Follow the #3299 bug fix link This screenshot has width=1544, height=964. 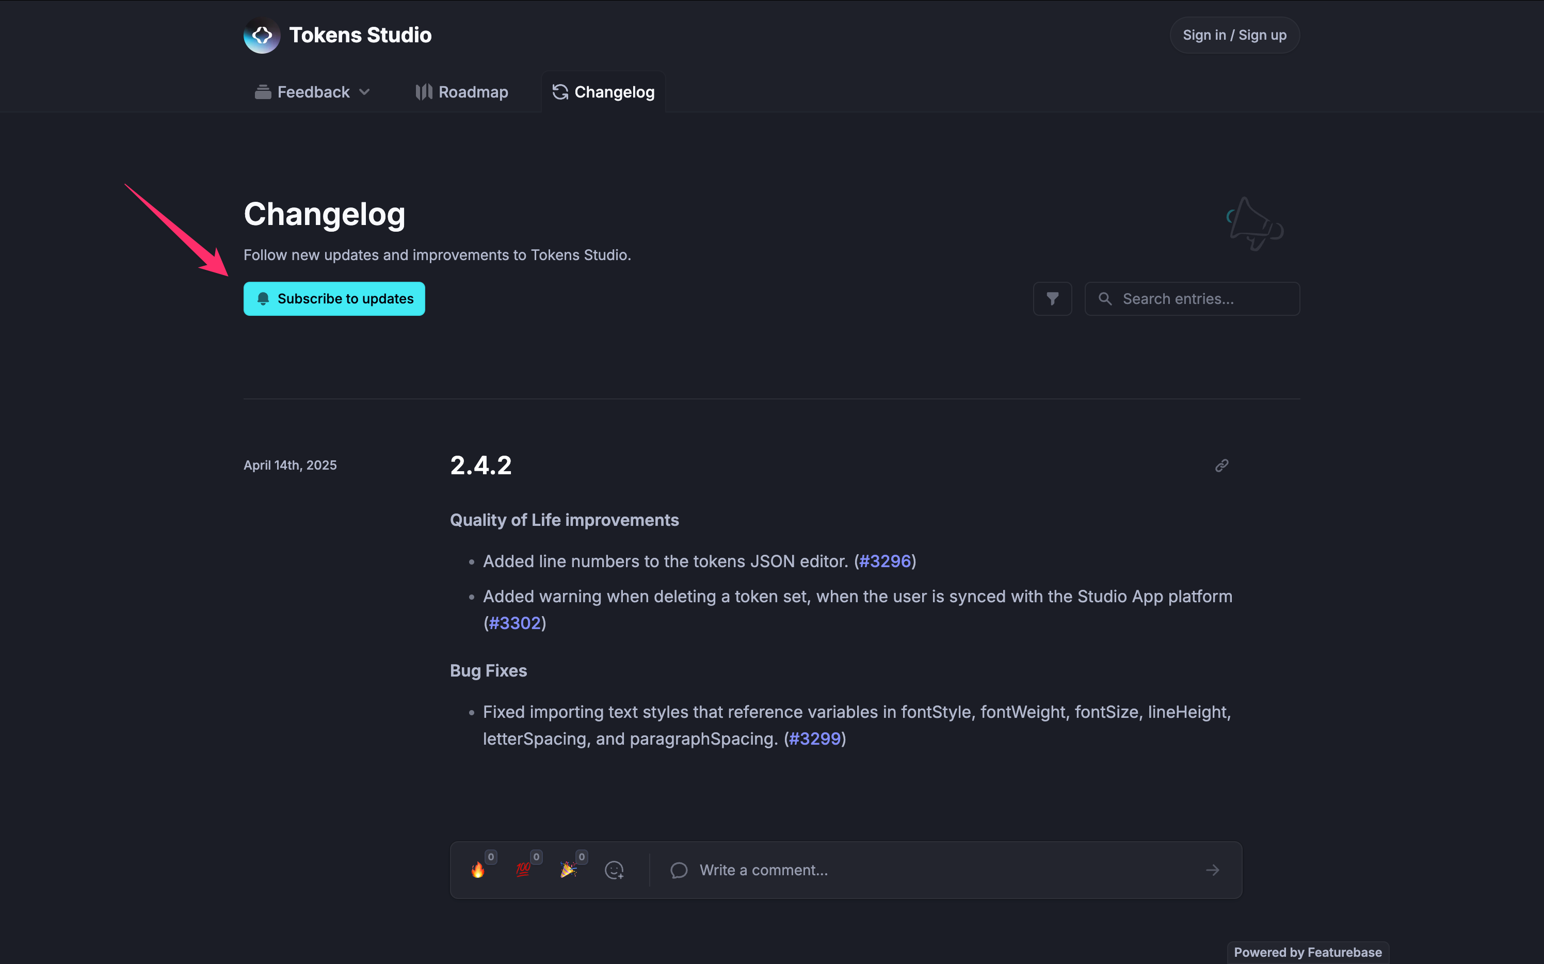[815, 738]
